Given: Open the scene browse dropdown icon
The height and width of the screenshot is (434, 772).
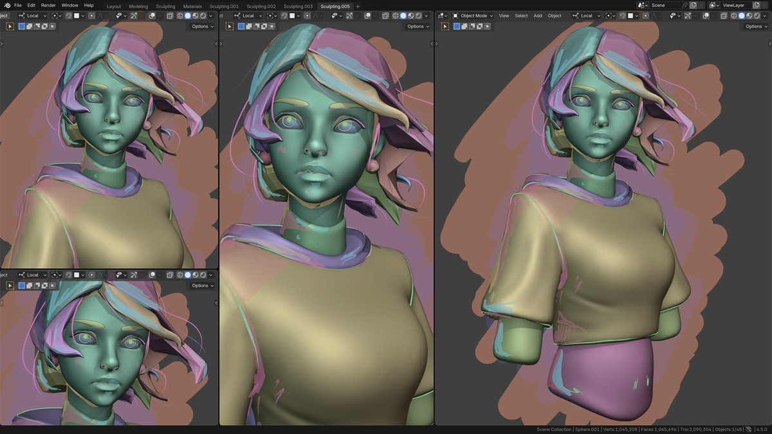Looking at the screenshot, I should pyautogui.click(x=641, y=5).
